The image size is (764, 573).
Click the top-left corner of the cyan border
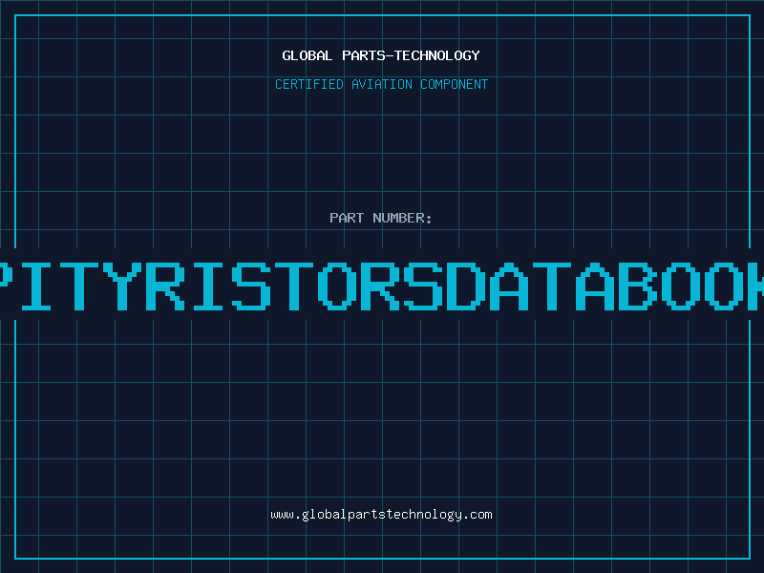tap(15, 15)
